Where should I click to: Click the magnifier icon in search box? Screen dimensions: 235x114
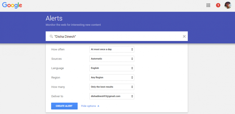point(51,37)
